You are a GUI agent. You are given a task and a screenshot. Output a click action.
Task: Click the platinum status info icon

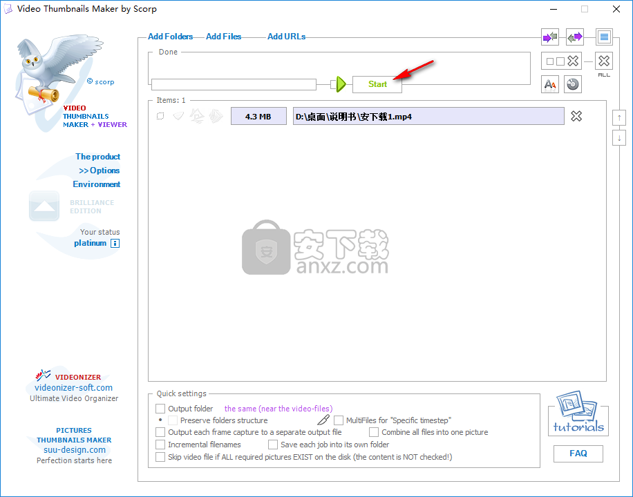click(x=115, y=243)
